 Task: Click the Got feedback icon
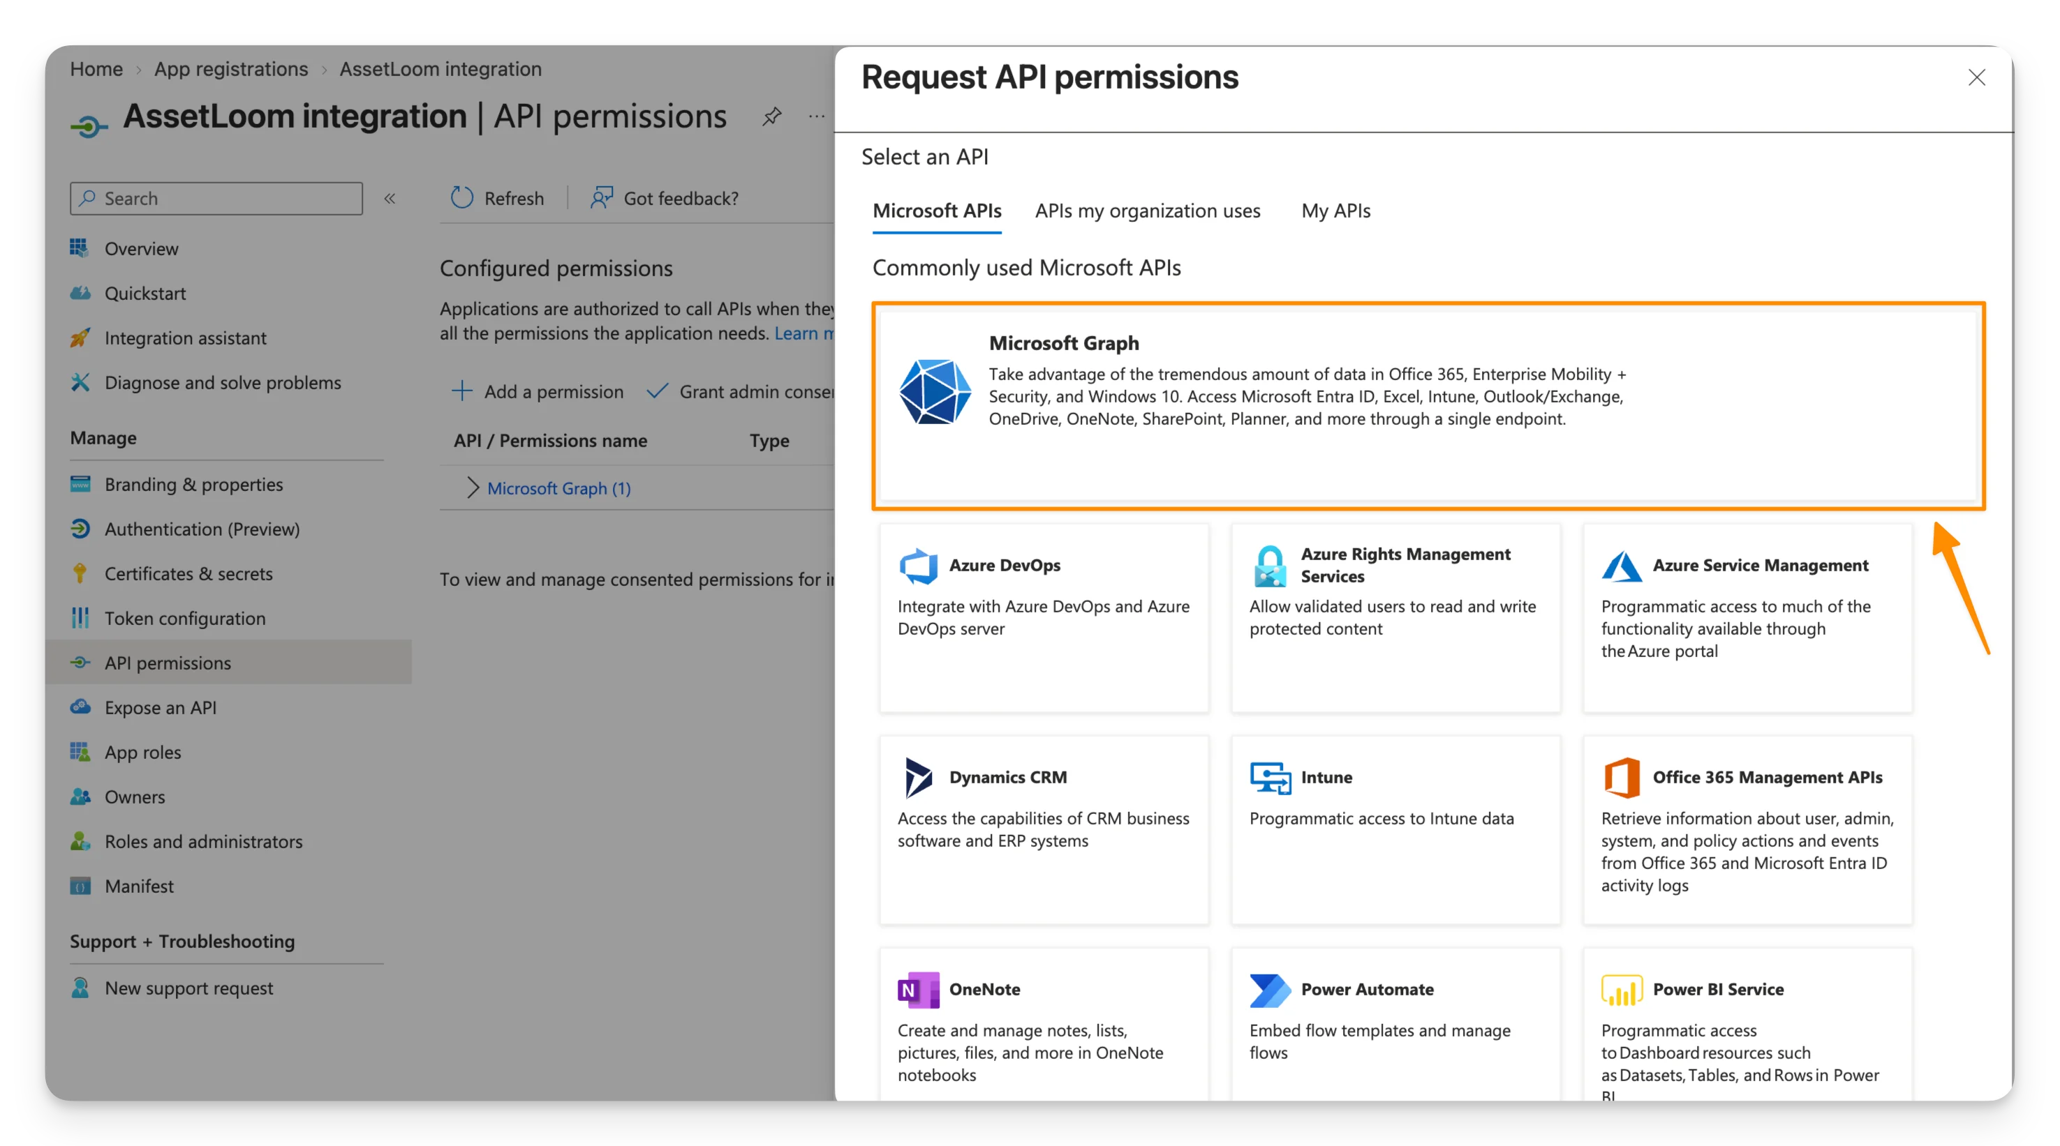point(601,197)
